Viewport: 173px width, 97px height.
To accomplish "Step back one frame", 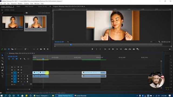I will (x=109, y=49).
